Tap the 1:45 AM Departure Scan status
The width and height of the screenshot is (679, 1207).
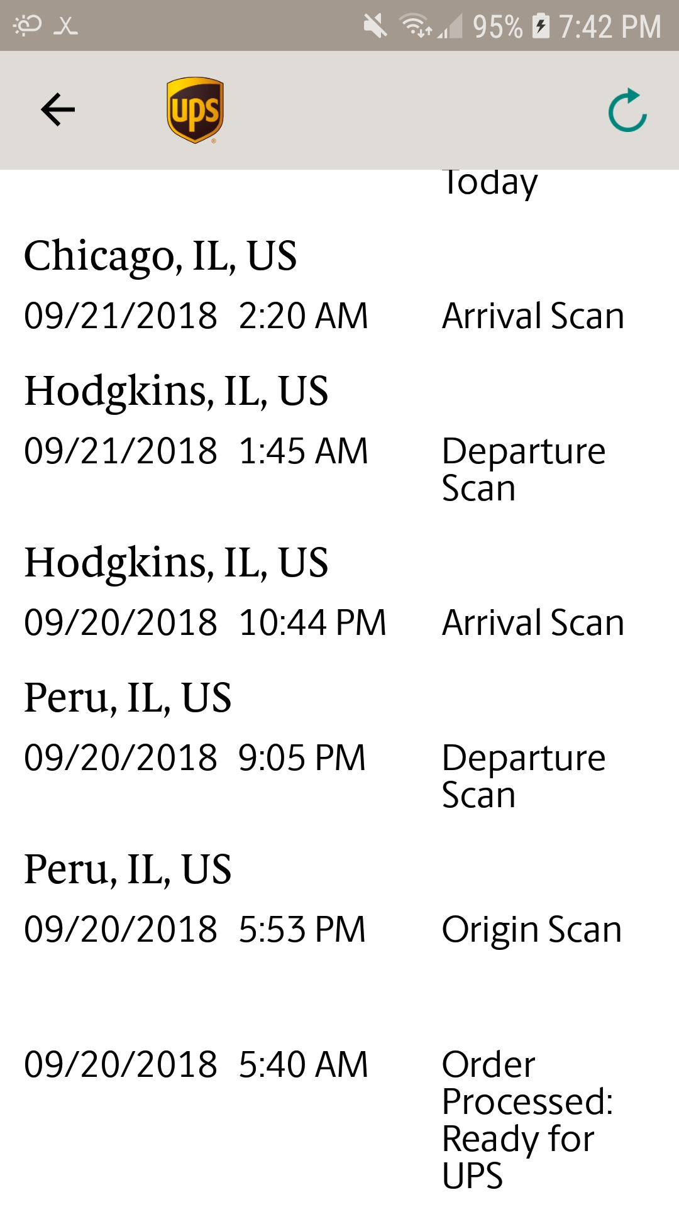pos(523,469)
